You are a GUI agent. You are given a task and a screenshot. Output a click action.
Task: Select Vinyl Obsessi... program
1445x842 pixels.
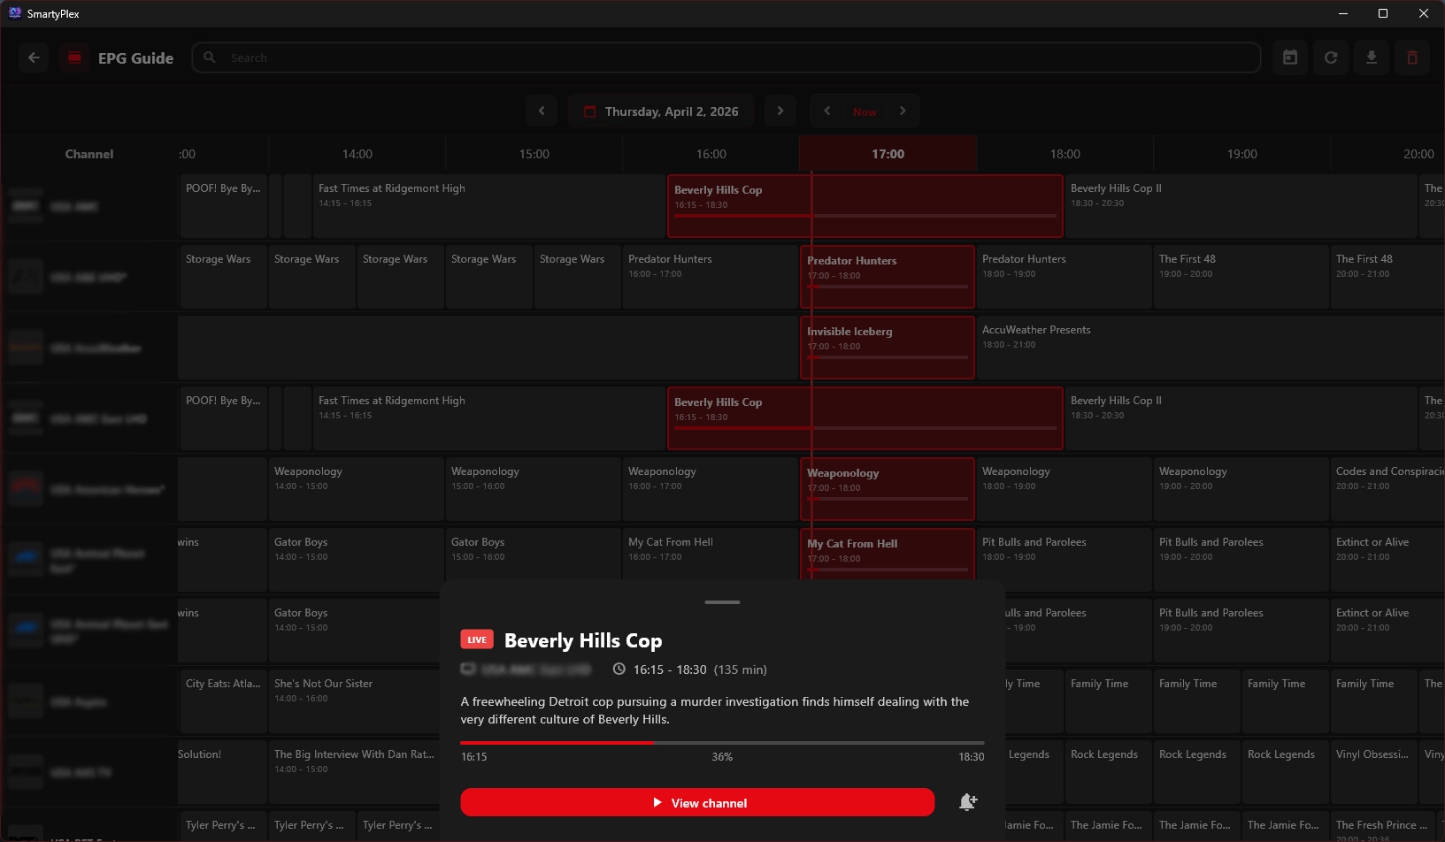pos(1374,772)
